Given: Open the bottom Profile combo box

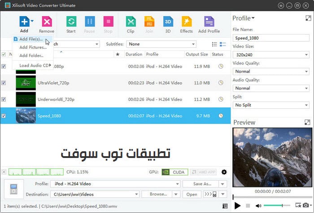Looking at the screenshot, I should click(115, 184).
